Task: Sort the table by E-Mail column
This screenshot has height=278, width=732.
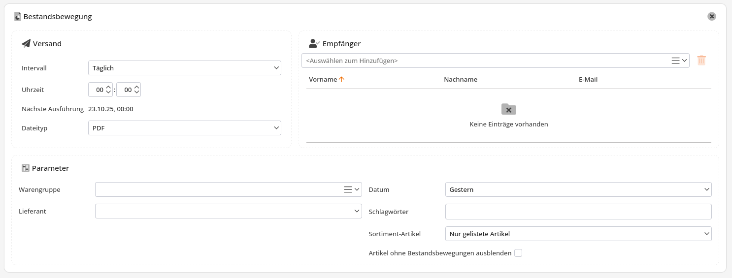Action: [588, 79]
